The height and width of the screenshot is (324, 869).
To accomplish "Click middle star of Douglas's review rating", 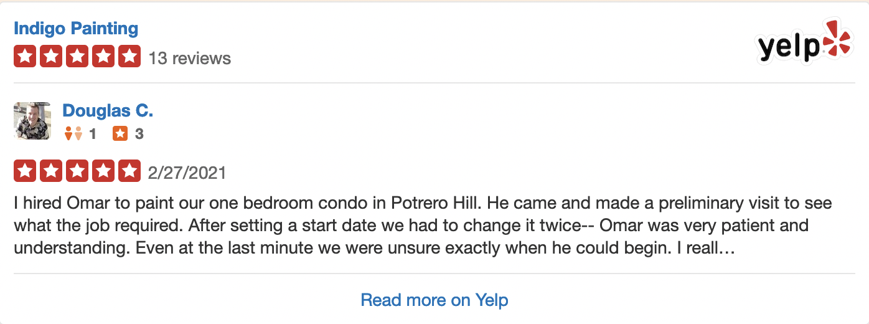I will 77,171.
